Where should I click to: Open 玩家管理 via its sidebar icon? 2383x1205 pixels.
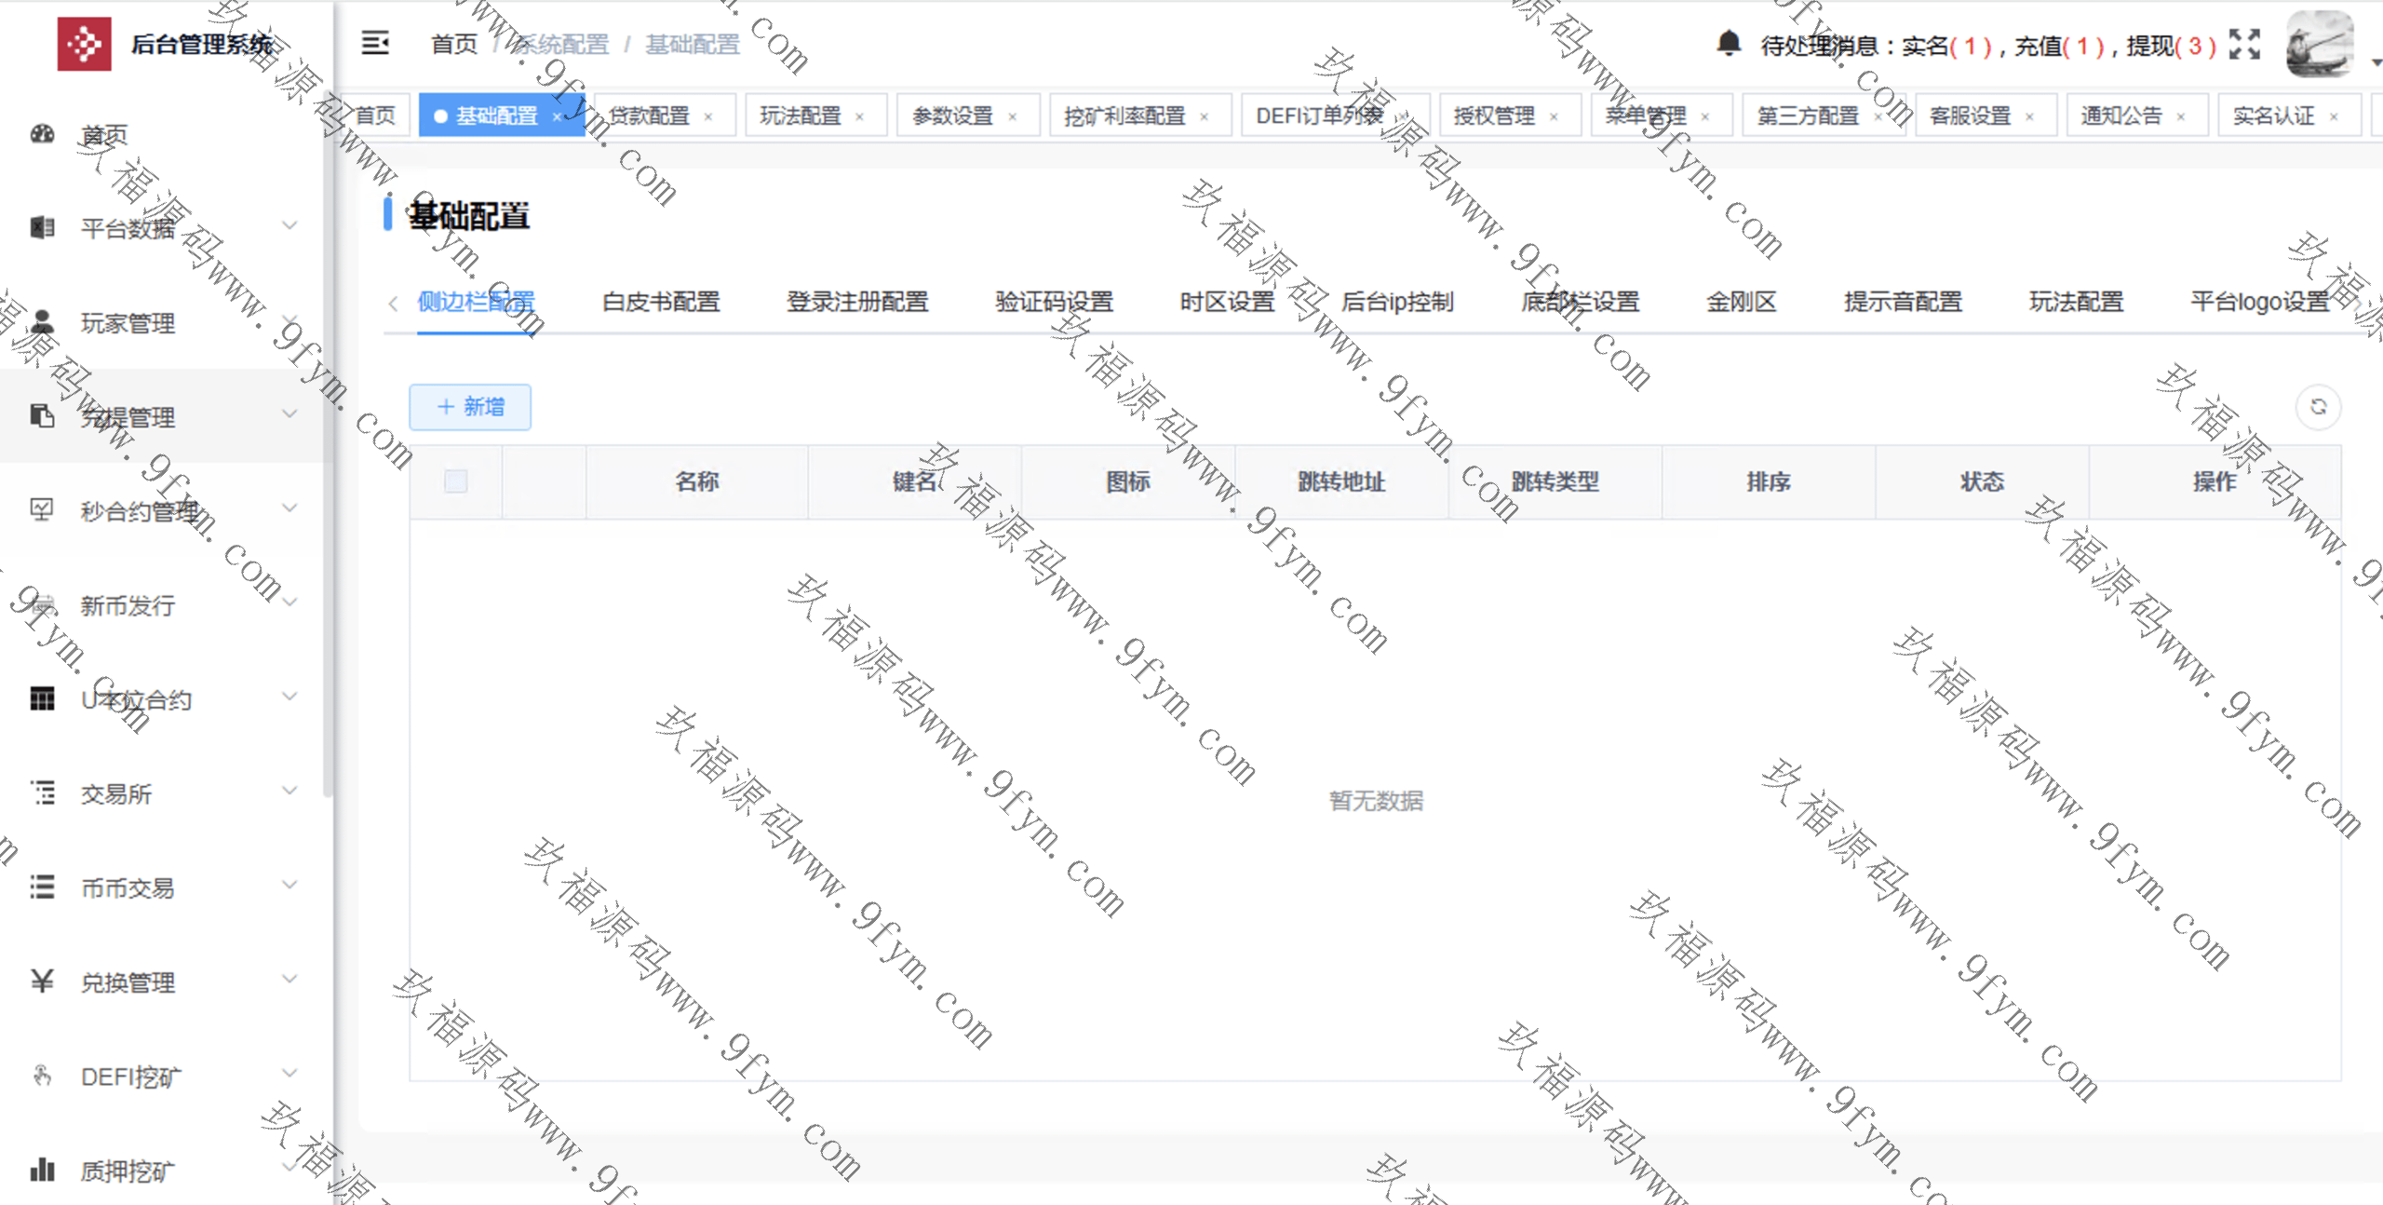(42, 323)
